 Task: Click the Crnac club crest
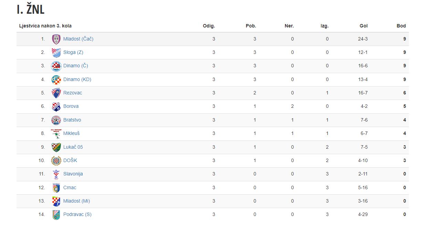56,188
